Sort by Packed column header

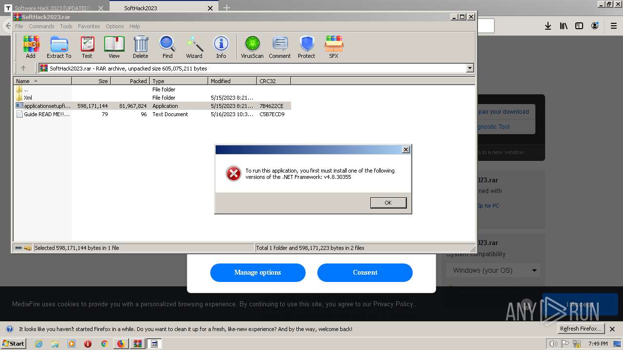coord(130,81)
